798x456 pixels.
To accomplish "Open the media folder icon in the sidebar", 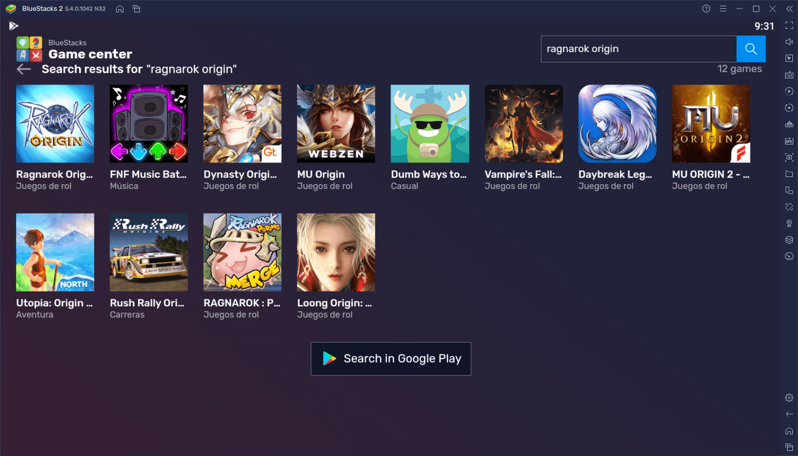I will (x=789, y=174).
